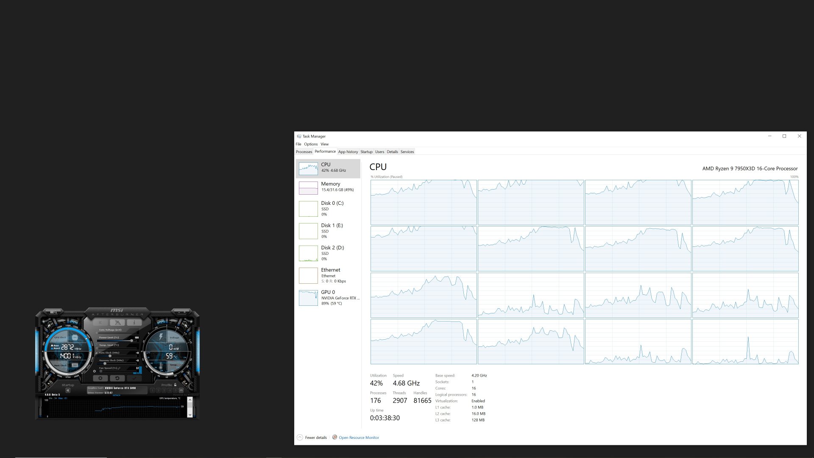Open the Options menu
Viewport: 814px width, 458px height.
(x=311, y=144)
